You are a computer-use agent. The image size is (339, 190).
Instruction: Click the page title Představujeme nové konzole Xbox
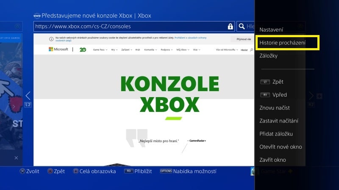click(x=97, y=16)
